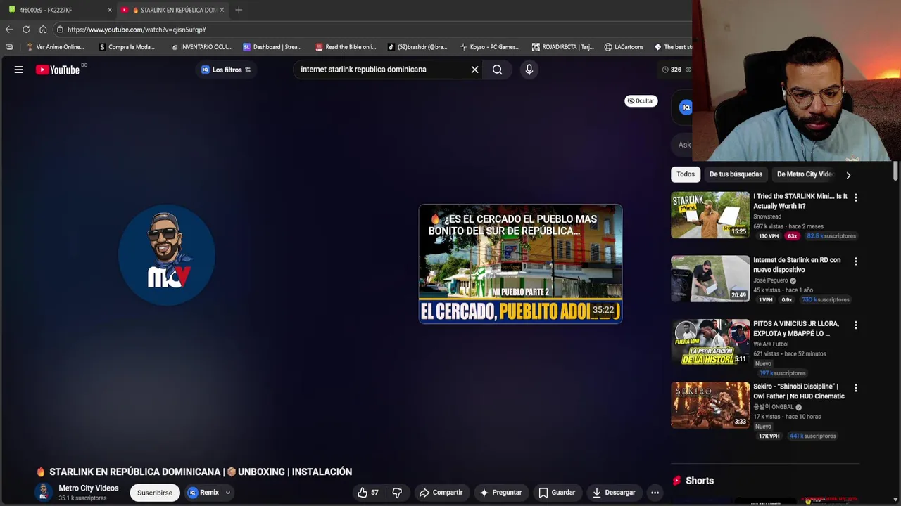The width and height of the screenshot is (901, 506).
Task: Open the Snowstead channel link
Action: (767, 216)
